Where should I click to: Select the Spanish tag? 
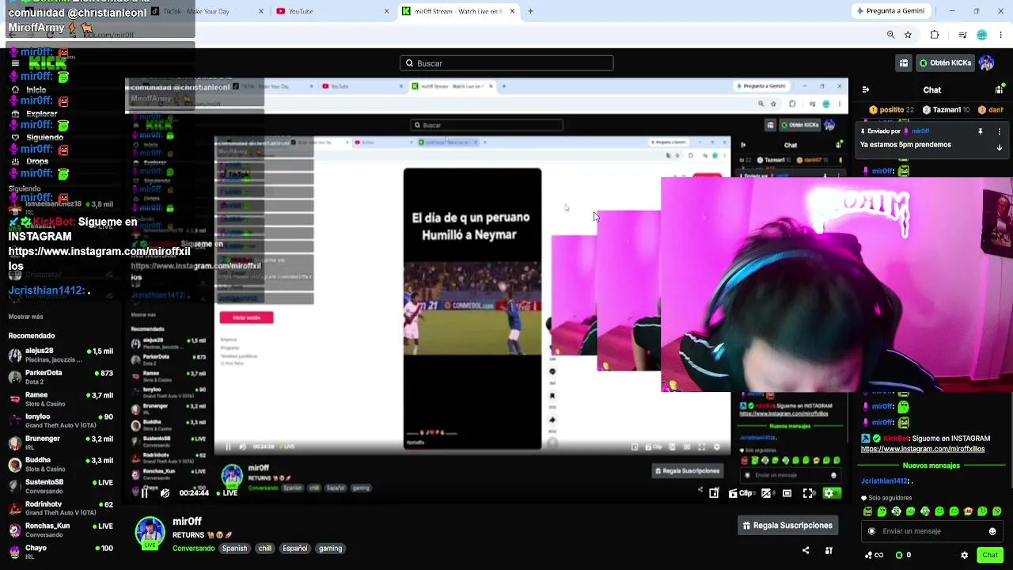point(234,549)
